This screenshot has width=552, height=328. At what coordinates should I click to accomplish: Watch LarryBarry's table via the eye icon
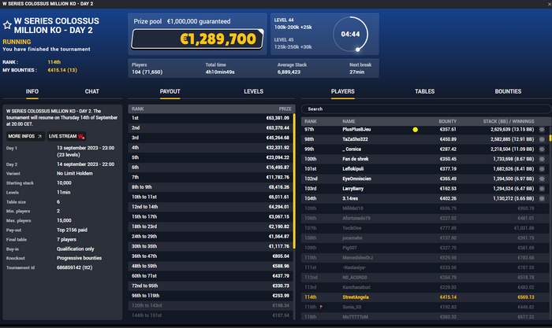[542, 189]
